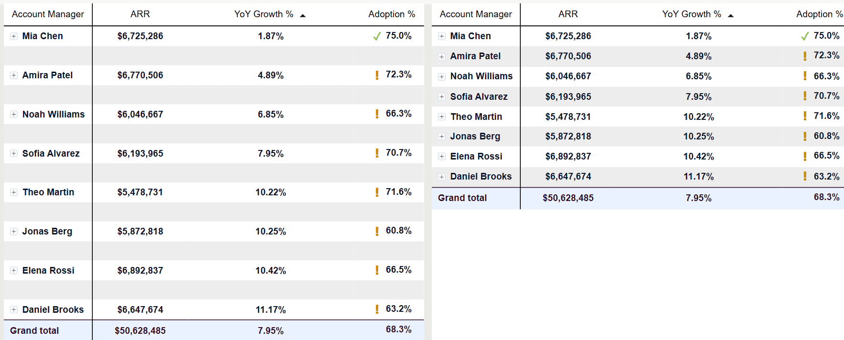Screen dimensions: 844x340
Task: Expand Elena Rossi row in right table
Action: (442, 157)
